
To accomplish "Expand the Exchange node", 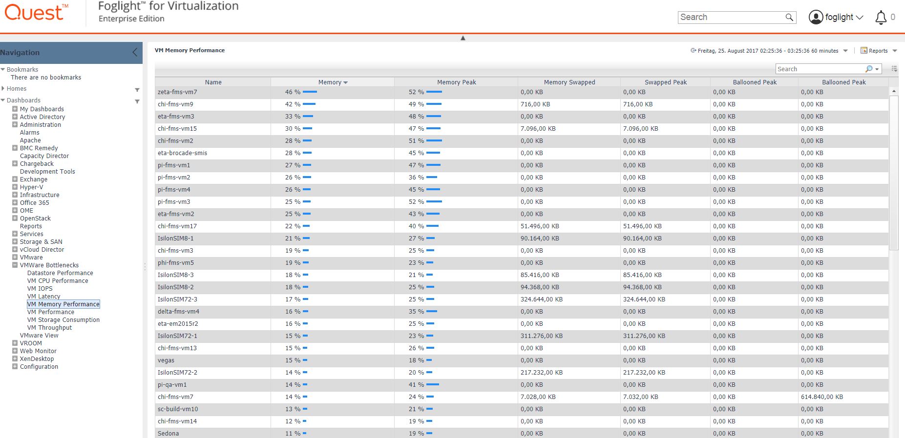I will tap(15, 179).
